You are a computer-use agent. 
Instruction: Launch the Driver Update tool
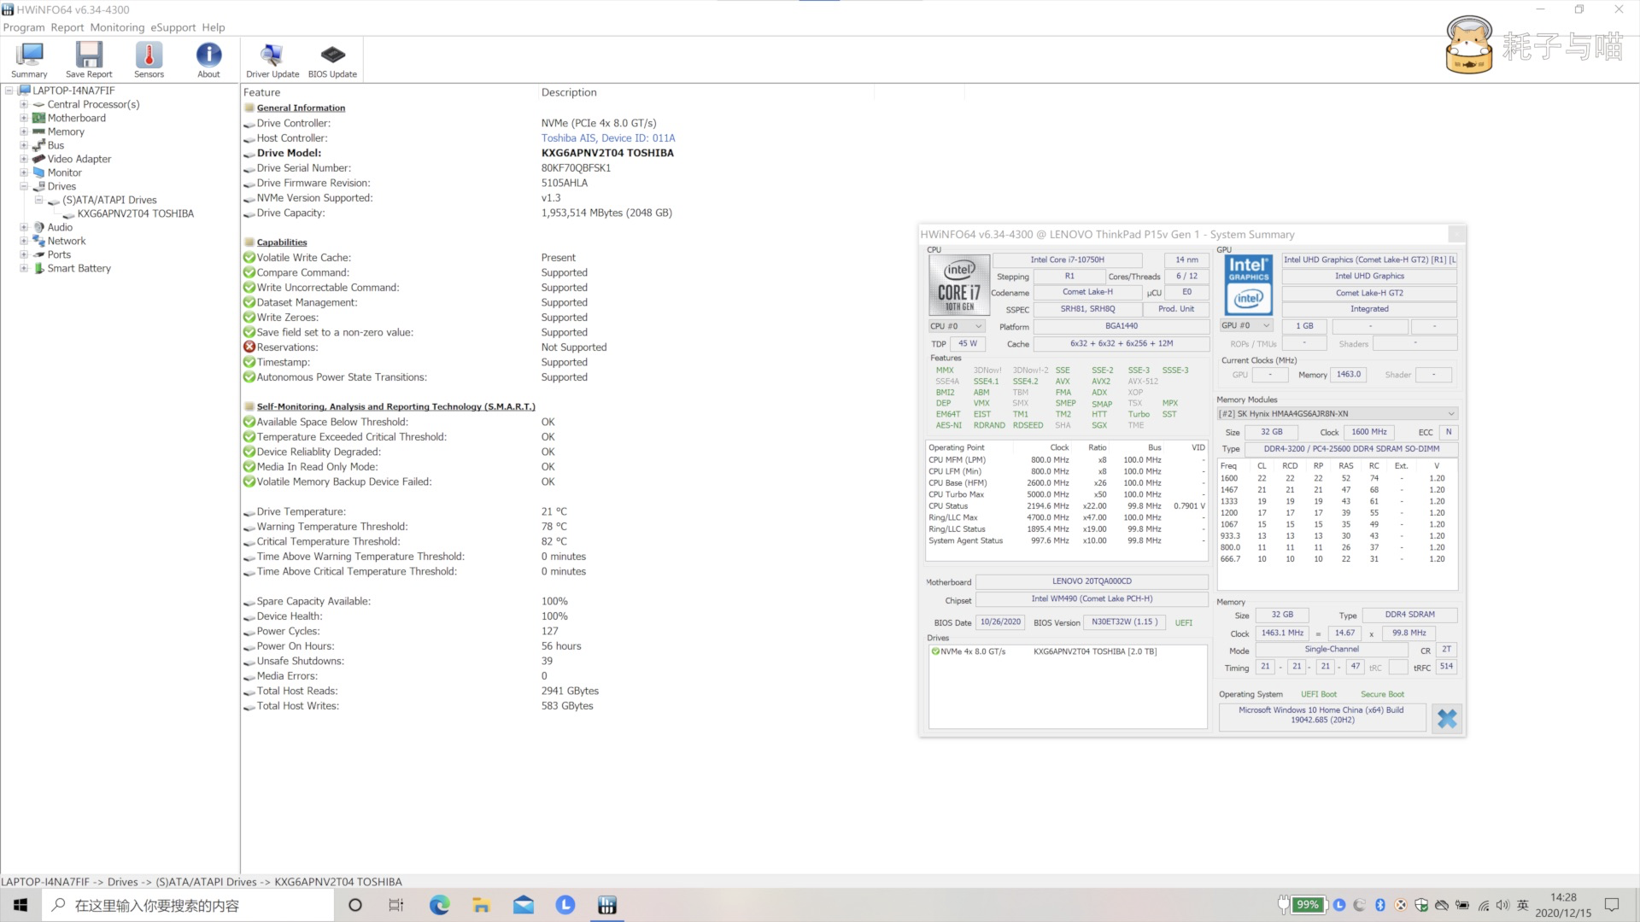click(x=272, y=61)
